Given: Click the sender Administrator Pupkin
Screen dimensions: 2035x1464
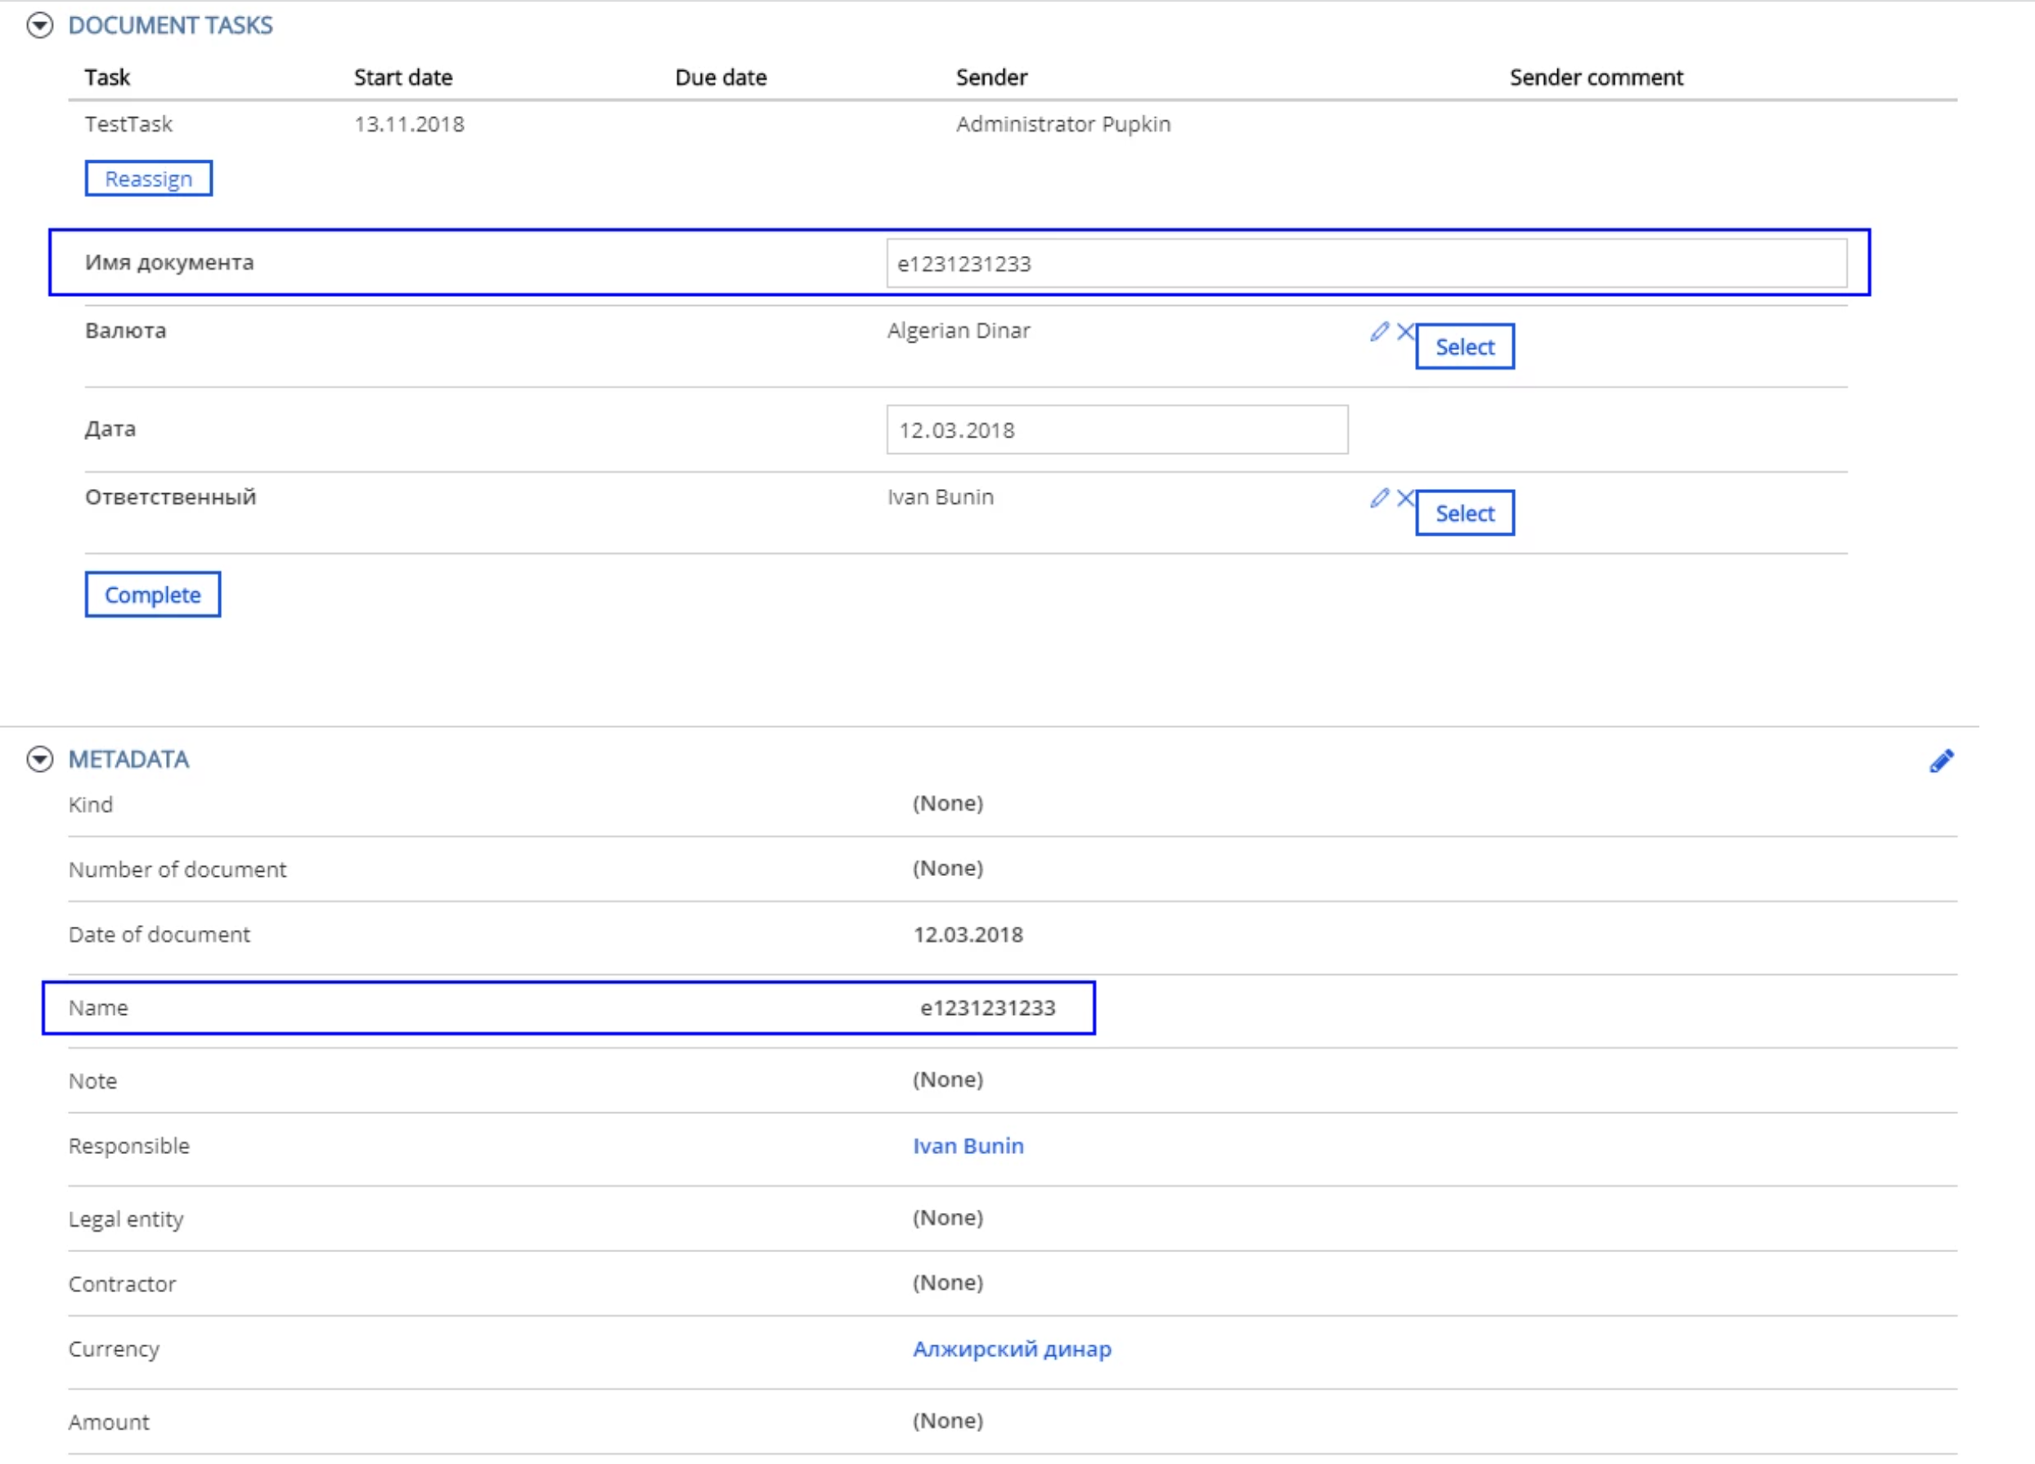Looking at the screenshot, I should point(1063,123).
